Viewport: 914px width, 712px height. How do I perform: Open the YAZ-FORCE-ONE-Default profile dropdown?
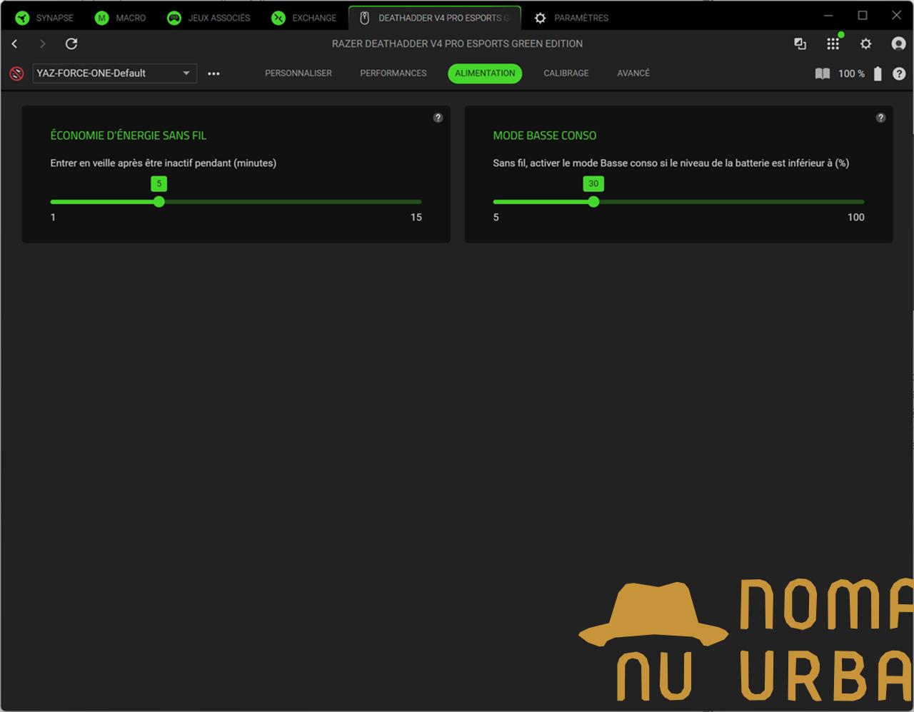coord(114,73)
